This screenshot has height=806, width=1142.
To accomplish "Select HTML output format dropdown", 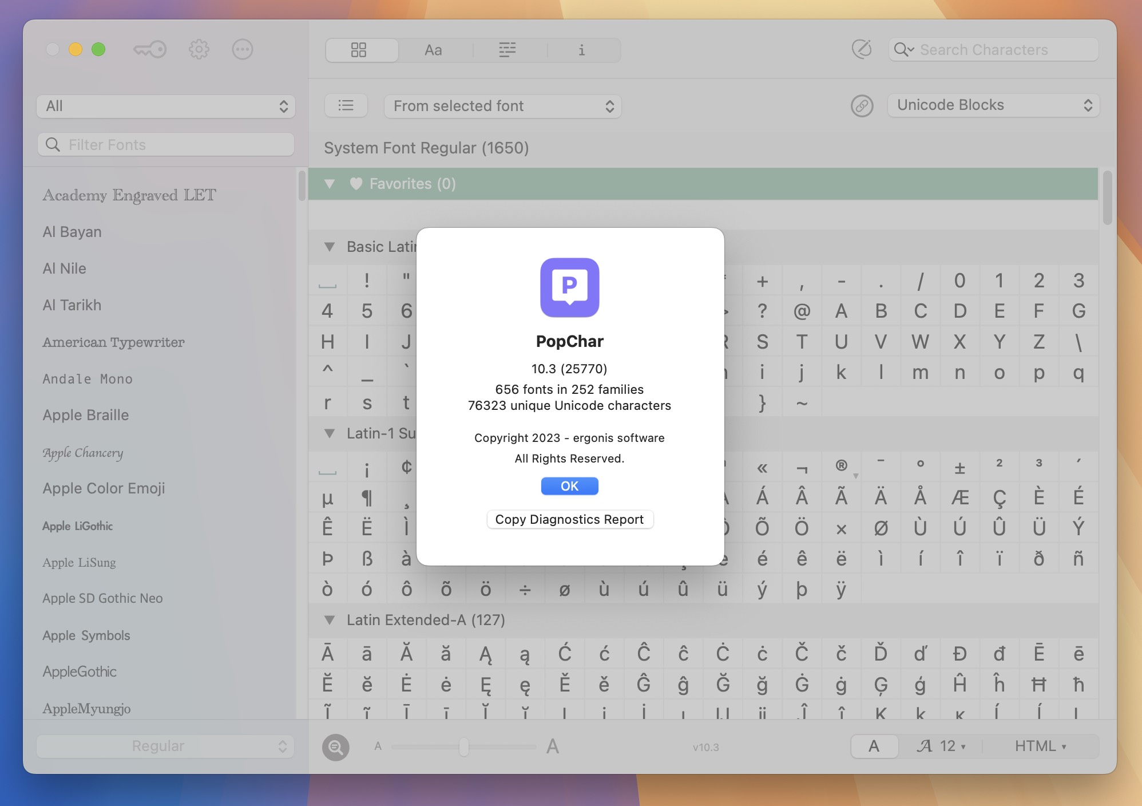I will (x=1040, y=745).
